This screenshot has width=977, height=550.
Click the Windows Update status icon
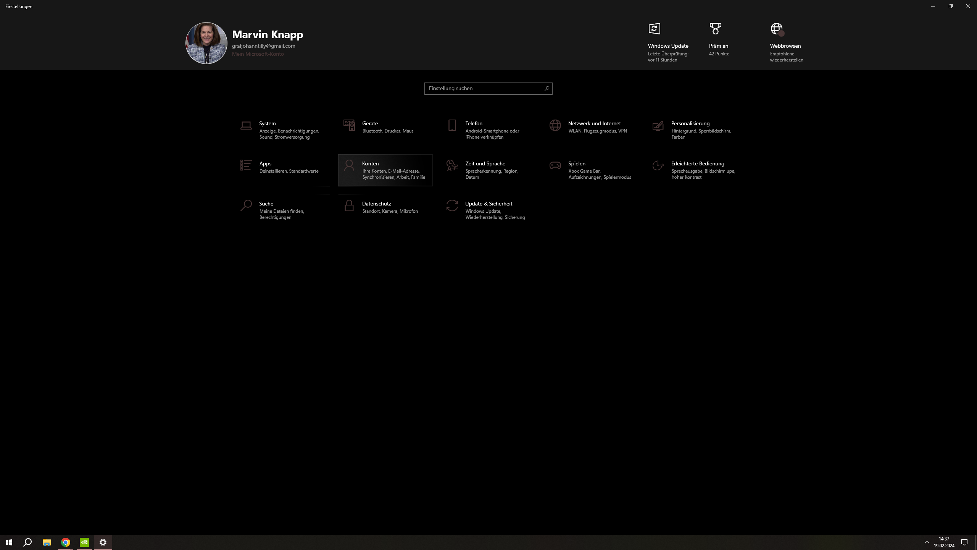pyautogui.click(x=654, y=29)
